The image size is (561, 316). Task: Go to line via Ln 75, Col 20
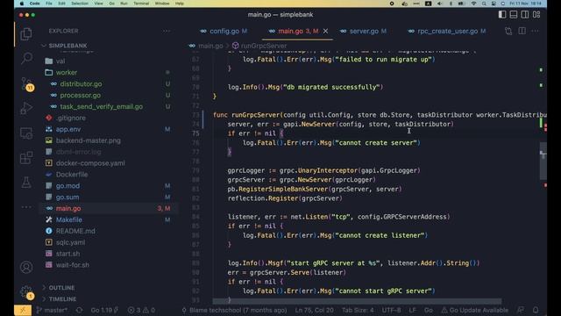314,310
